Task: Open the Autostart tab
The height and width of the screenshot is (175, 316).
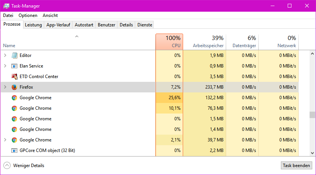Action: [x=84, y=25]
